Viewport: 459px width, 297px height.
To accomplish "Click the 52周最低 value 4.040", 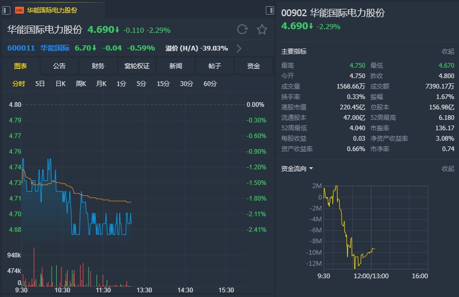I will coord(357,128).
